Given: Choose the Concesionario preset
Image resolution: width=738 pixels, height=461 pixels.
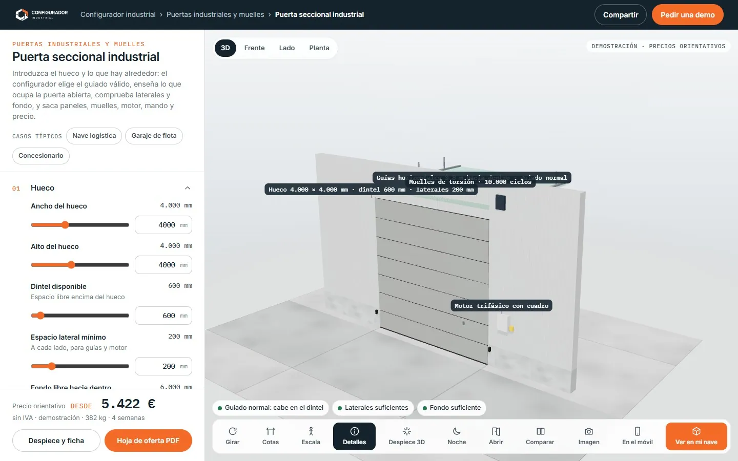Looking at the screenshot, I should pos(41,156).
